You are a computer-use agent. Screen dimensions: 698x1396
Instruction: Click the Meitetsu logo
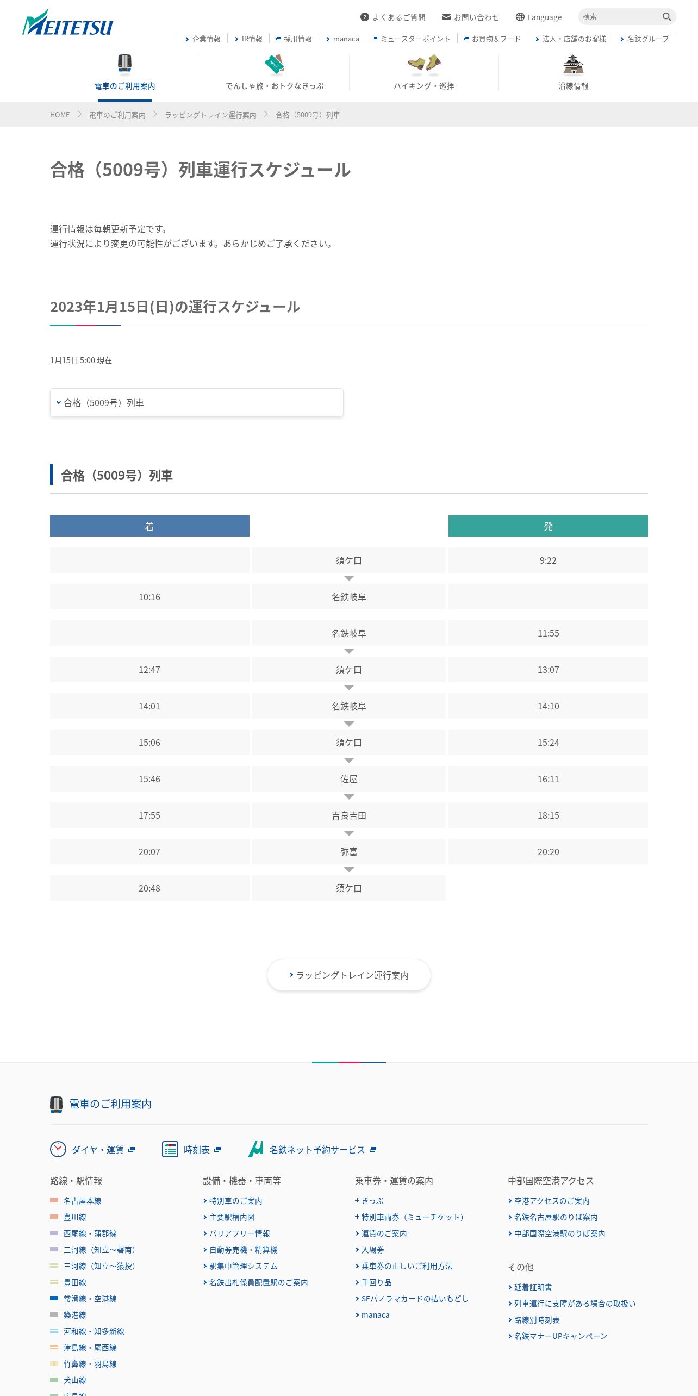point(67,23)
